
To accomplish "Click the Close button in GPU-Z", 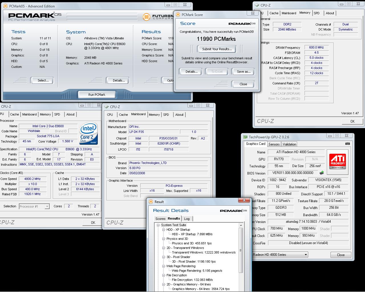I will tap(341, 255).
